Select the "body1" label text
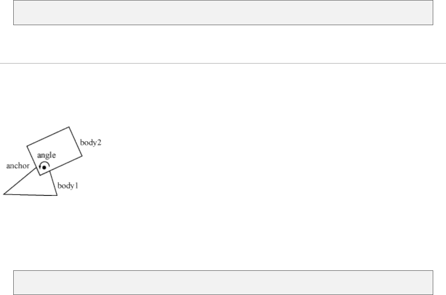446x295 pixels. click(x=67, y=186)
